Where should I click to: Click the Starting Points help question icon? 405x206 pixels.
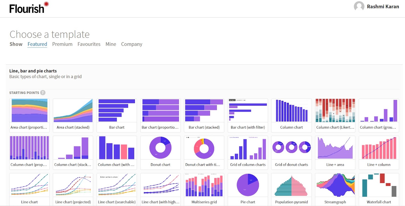(43, 93)
